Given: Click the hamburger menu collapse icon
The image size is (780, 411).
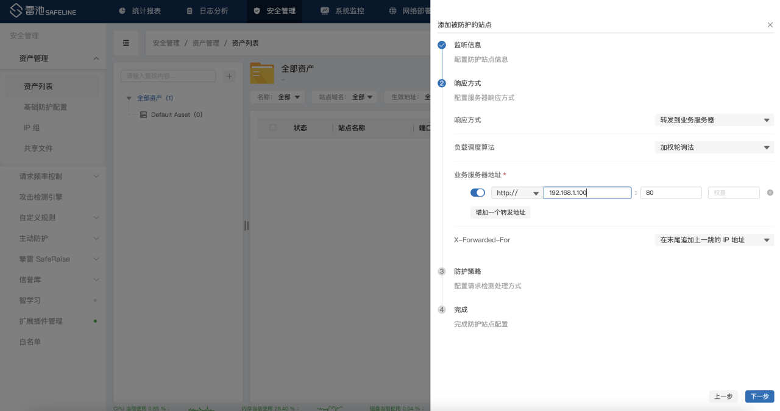Looking at the screenshot, I should [x=126, y=43].
